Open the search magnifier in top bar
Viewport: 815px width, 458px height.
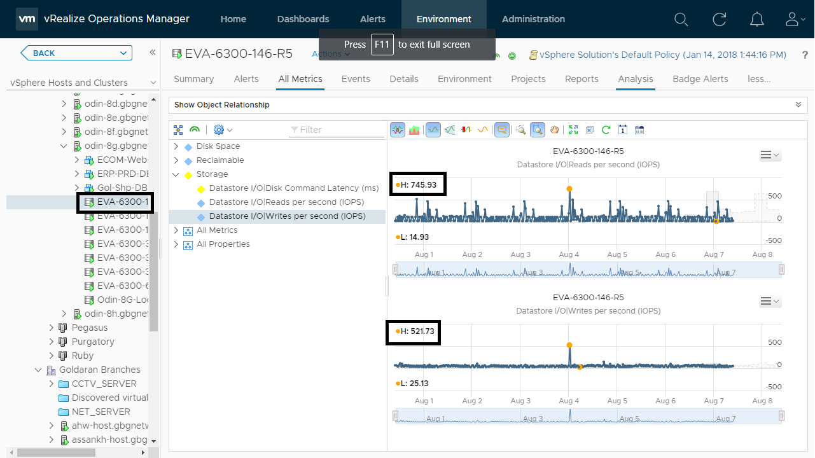(681, 19)
